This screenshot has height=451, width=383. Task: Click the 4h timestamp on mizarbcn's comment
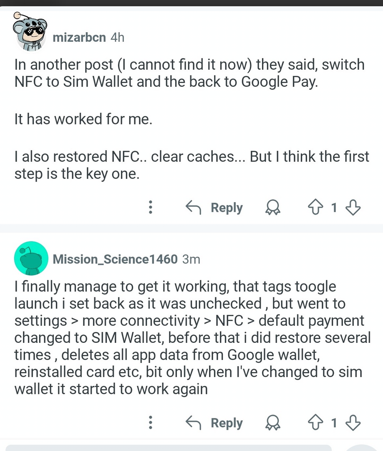click(x=118, y=38)
